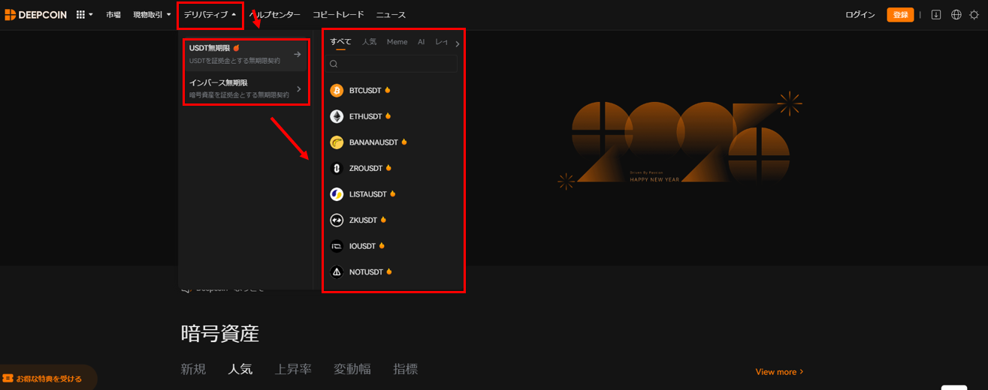This screenshot has height=390, width=988.
Task: Click the Ethereum coin icon
Action: coord(337,116)
